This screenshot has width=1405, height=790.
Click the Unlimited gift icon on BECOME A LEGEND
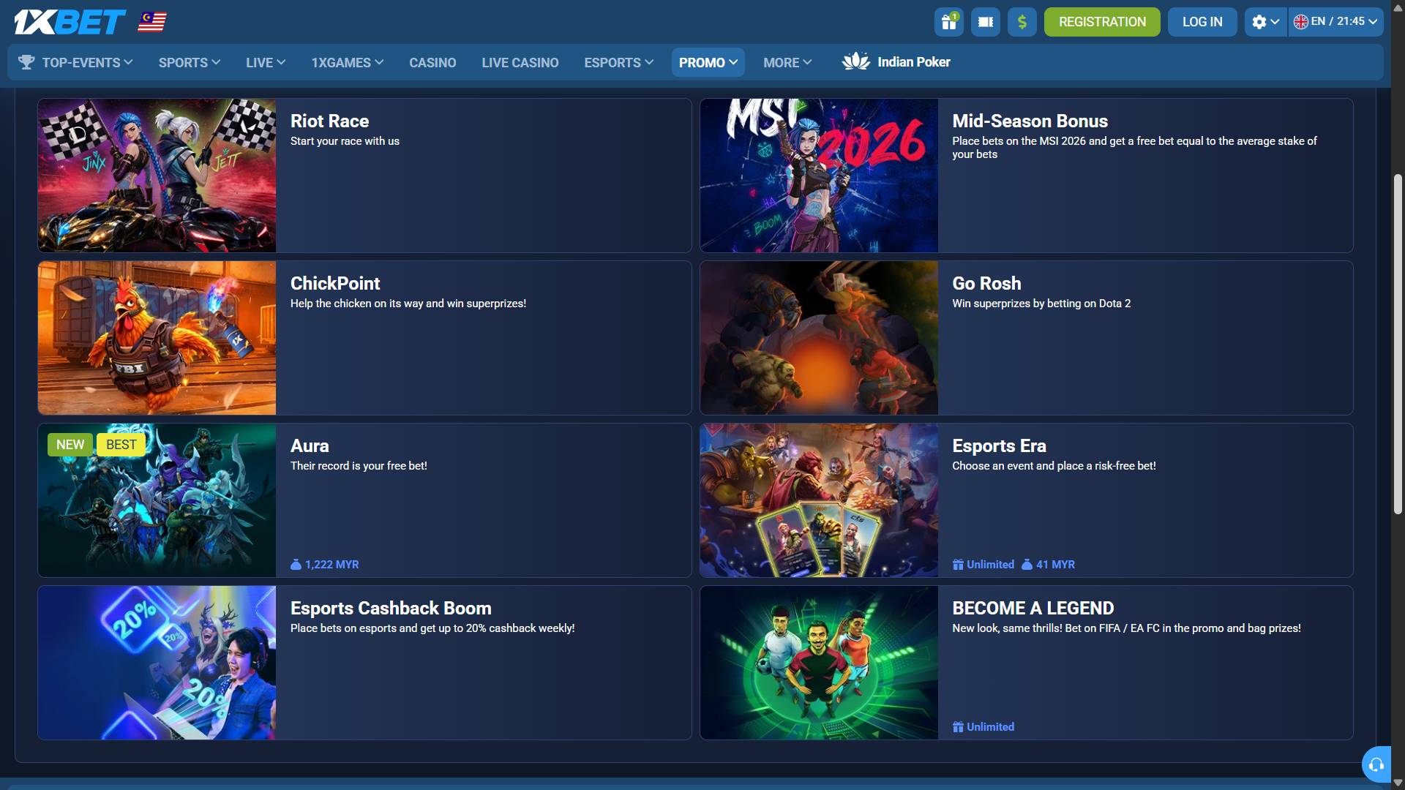click(958, 727)
